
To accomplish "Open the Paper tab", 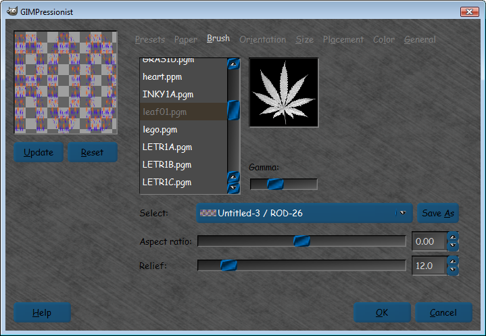I will click(186, 39).
